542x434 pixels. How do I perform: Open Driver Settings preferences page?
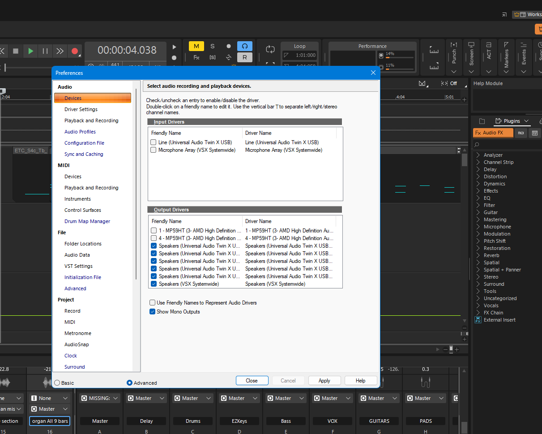[81, 109]
